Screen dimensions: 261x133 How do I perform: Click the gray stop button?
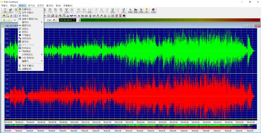coord(15,20)
